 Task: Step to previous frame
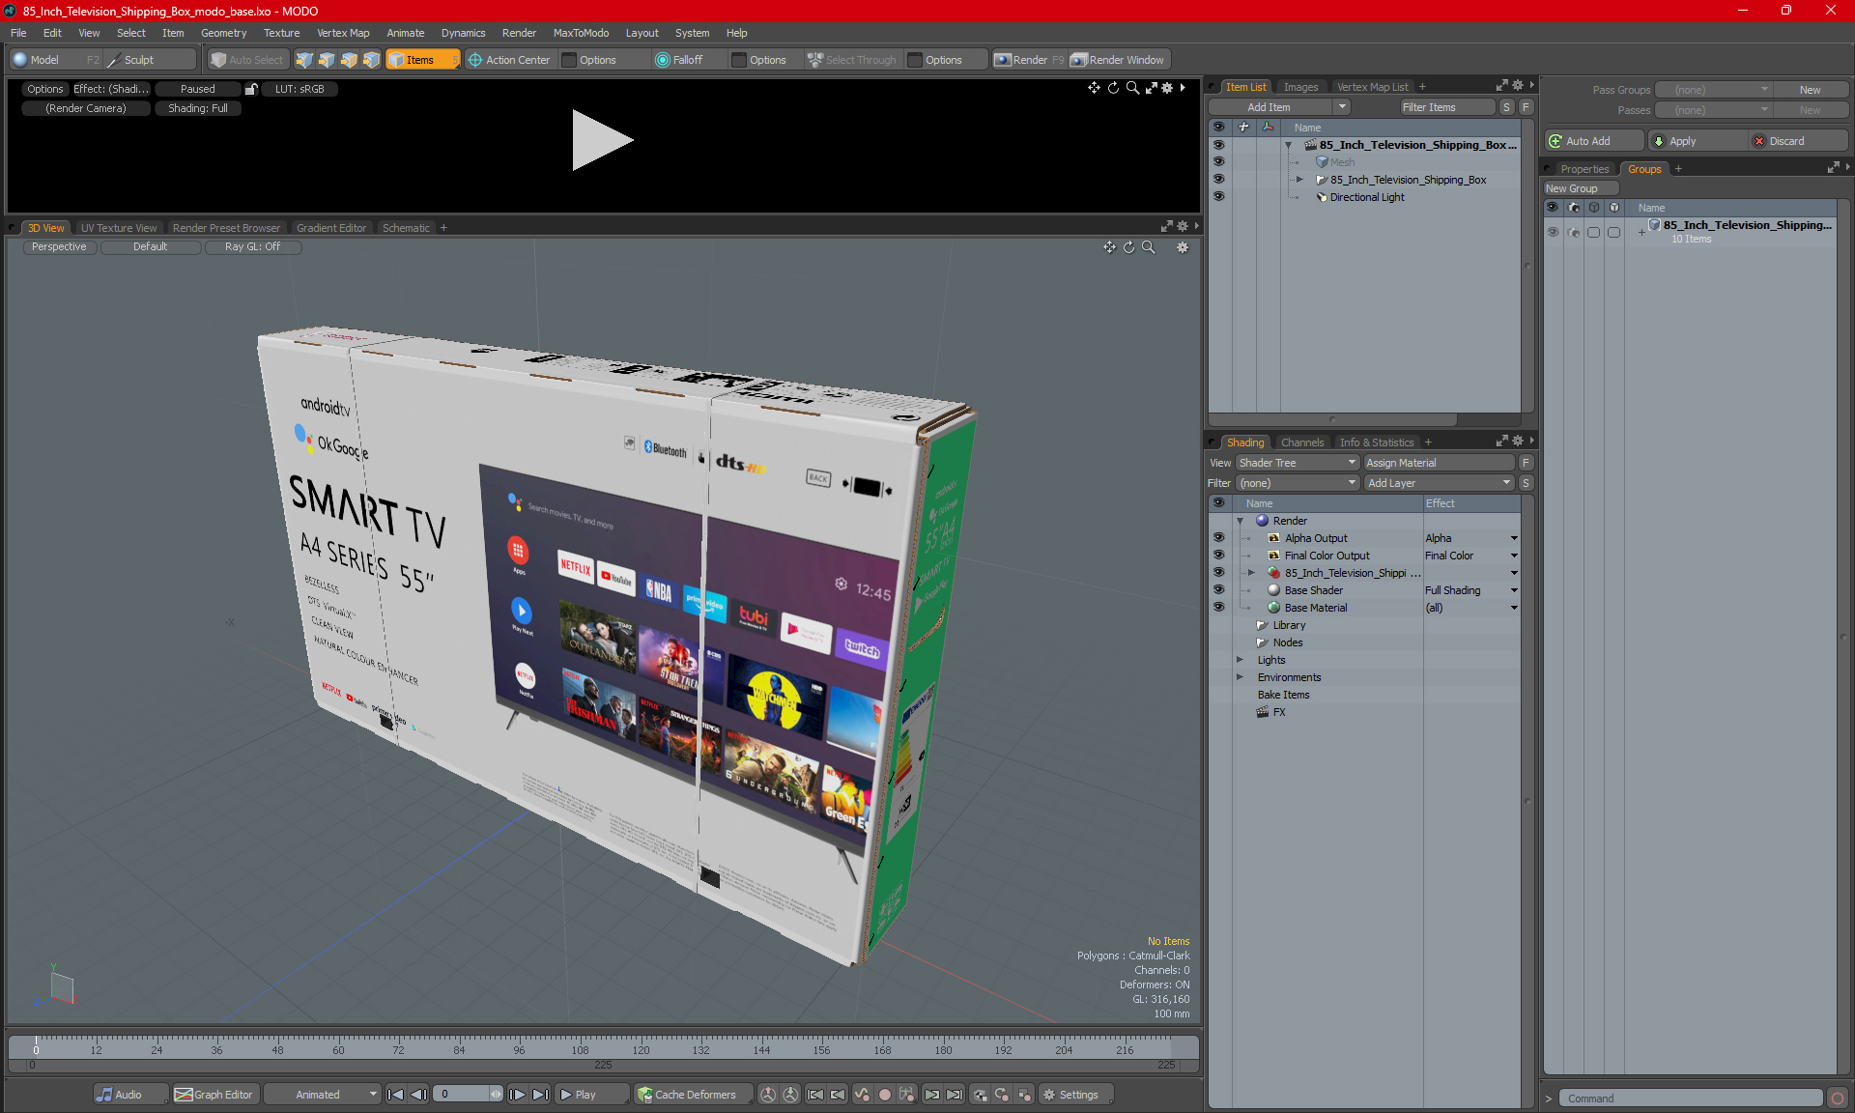pyautogui.click(x=418, y=1095)
